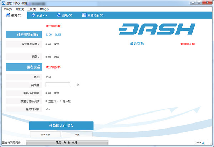This screenshot has height=147, width=214.
Task: Click the 正在与网络同步 status text
Action: 13,143
